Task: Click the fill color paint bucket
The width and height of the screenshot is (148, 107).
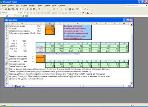Action: click(83, 13)
